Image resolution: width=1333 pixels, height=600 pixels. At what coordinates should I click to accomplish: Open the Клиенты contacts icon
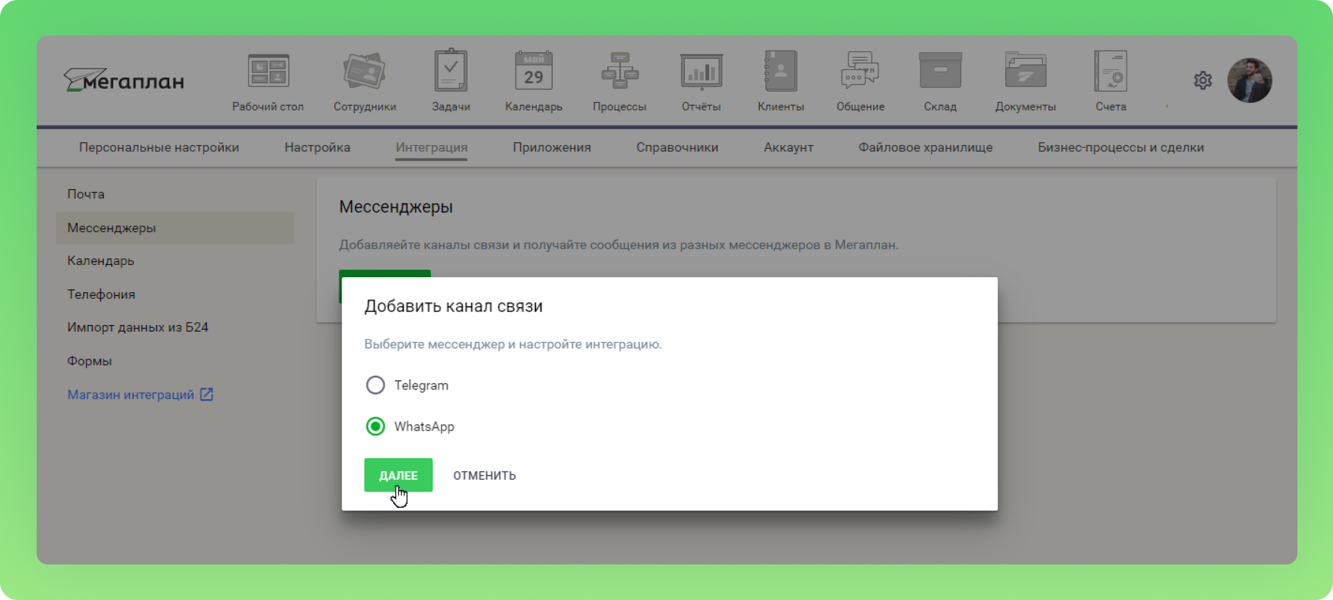point(781,71)
